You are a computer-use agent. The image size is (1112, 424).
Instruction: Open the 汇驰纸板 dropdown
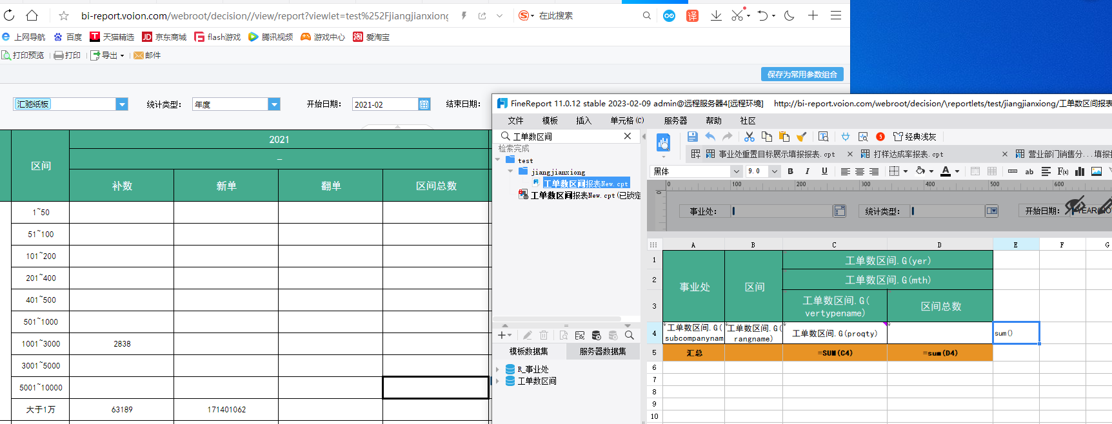(x=122, y=104)
